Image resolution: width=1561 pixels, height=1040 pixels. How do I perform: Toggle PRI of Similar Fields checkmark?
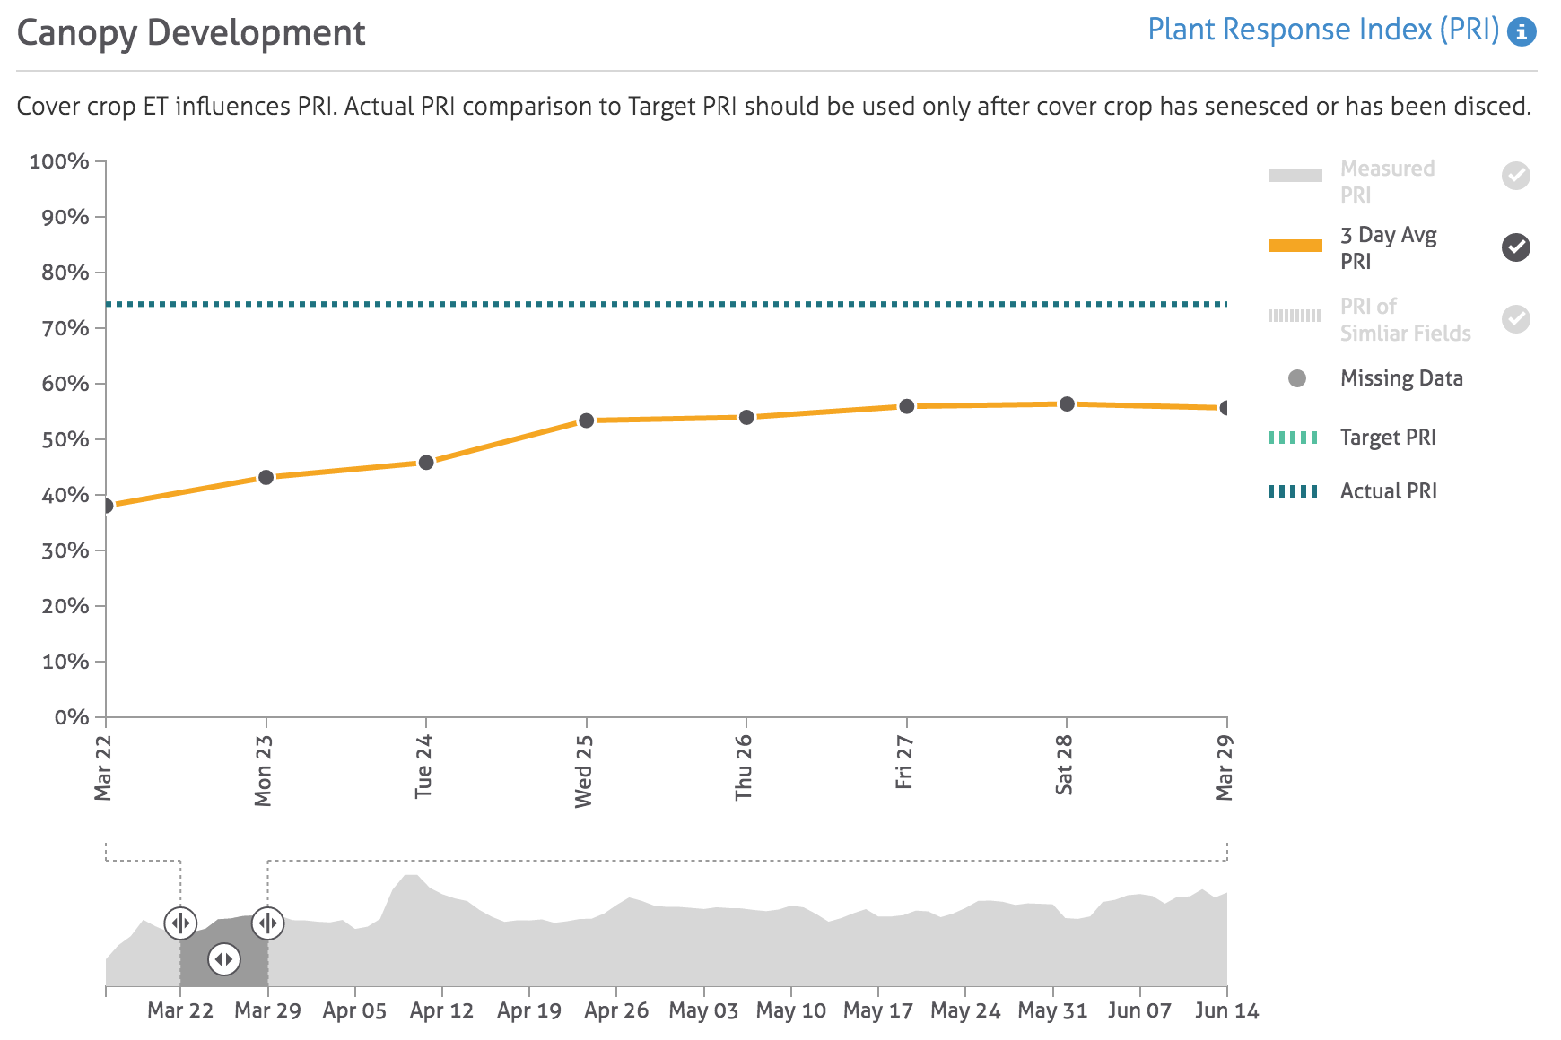click(x=1515, y=319)
